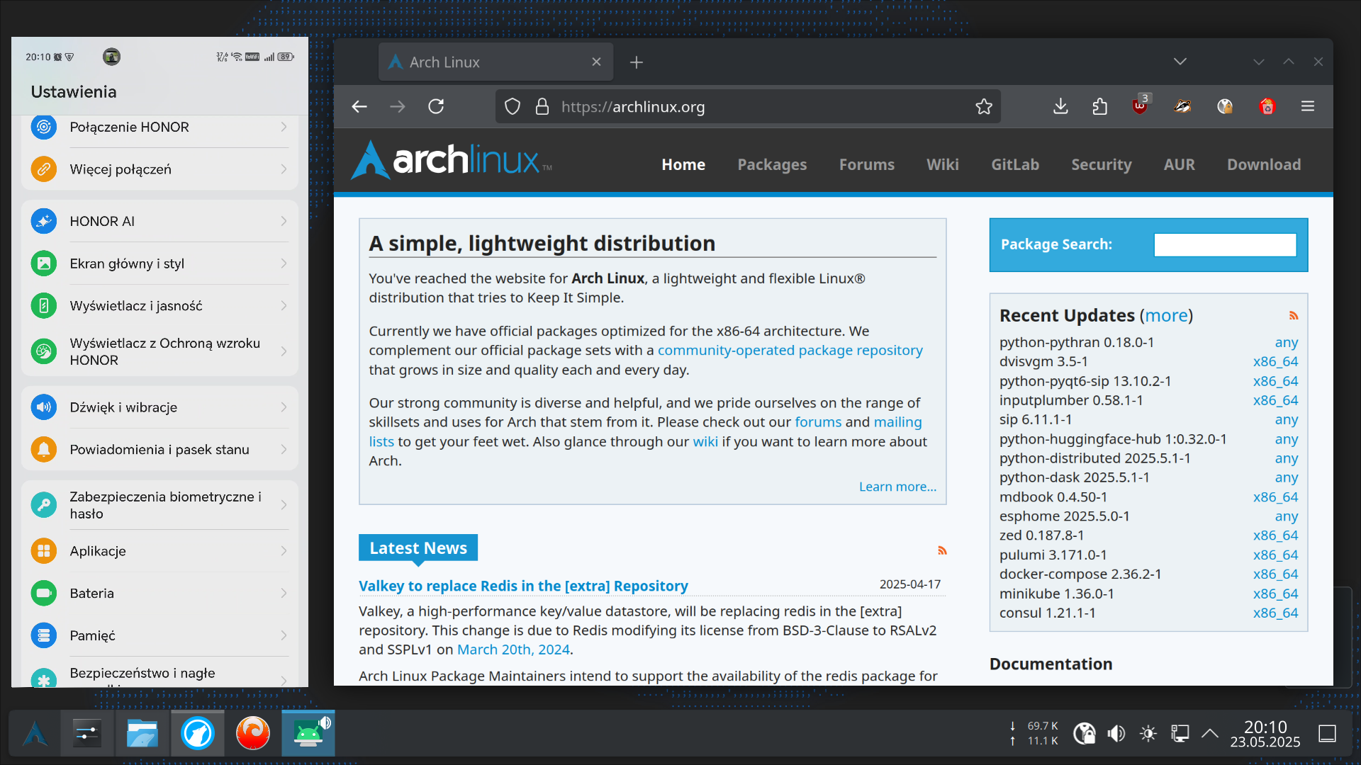Click the Arch Linux logo

[x=451, y=160]
